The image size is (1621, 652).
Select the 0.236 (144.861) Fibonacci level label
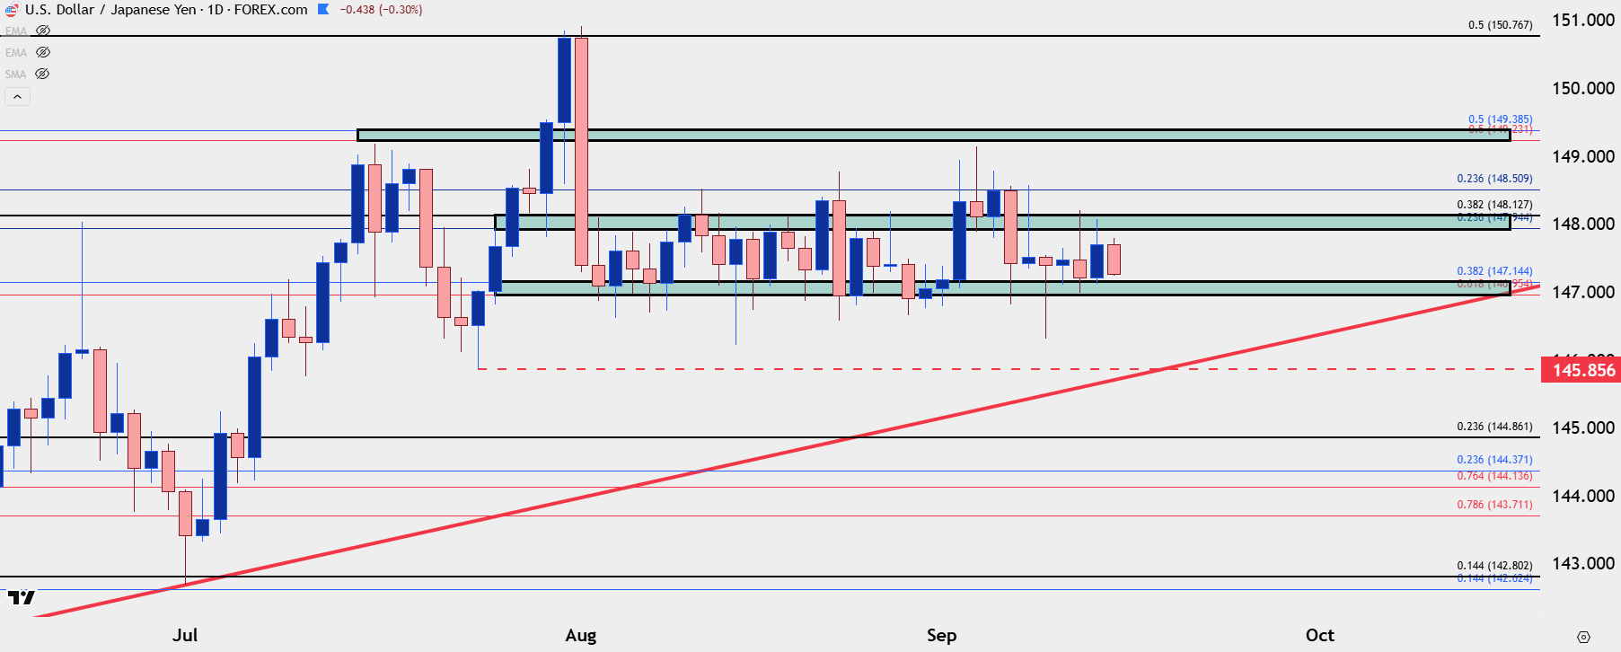point(1495,427)
